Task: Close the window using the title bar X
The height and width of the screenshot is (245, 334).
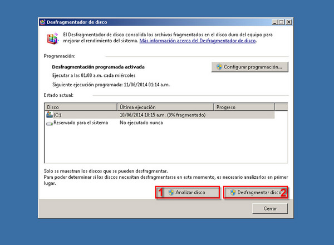Action: click(x=288, y=22)
